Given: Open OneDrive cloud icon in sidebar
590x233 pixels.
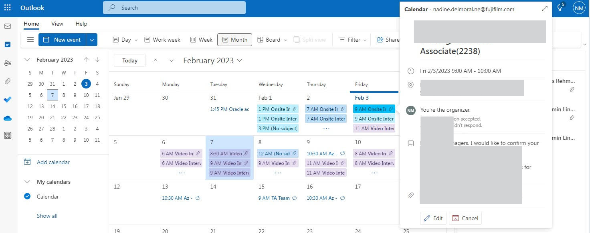Looking at the screenshot, I should [x=8, y=118].
